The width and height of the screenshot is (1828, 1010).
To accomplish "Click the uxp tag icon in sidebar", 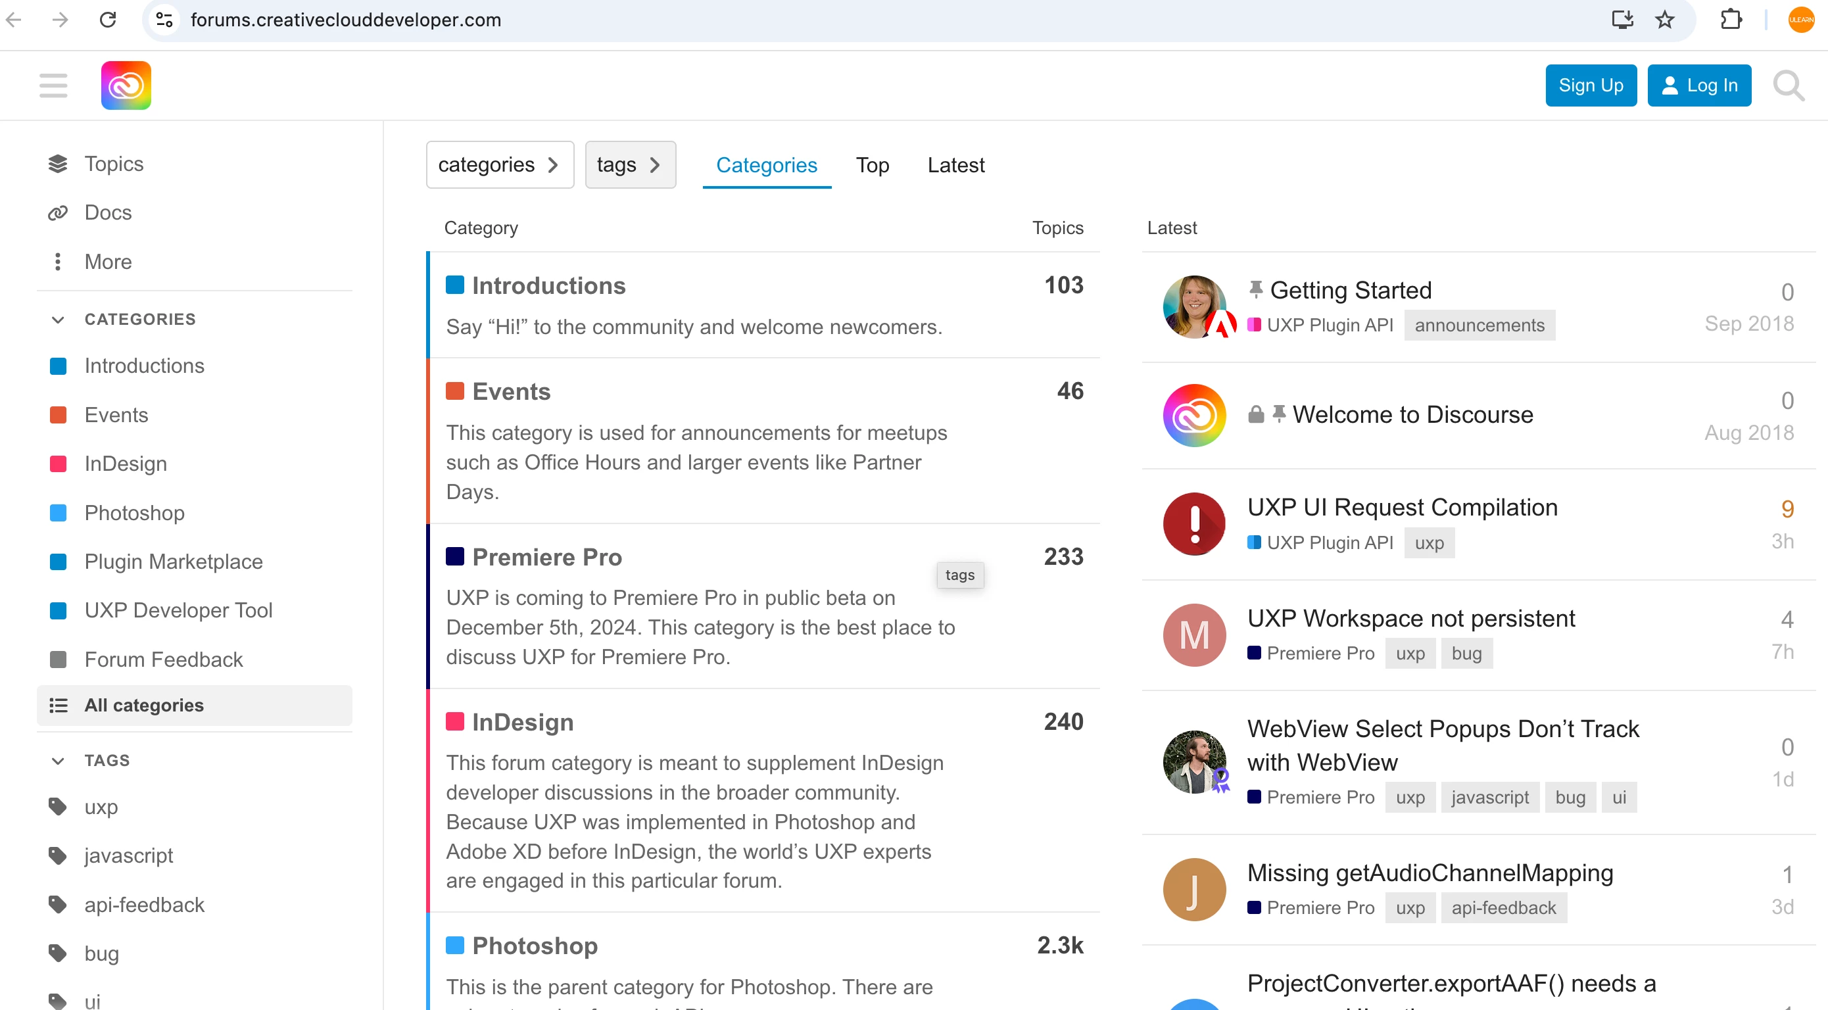I will click(58, 807).
